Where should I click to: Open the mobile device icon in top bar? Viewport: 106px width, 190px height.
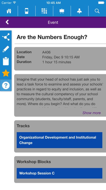click(27, 11)
